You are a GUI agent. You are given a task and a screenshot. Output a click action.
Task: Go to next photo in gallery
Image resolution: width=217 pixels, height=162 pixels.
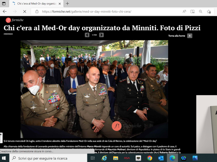tap(101, 35)
